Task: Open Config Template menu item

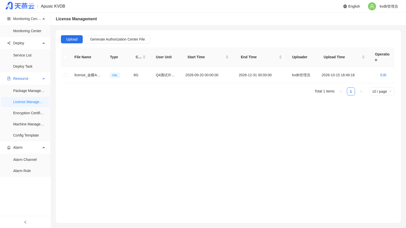Action: click(x=25, y=135)
